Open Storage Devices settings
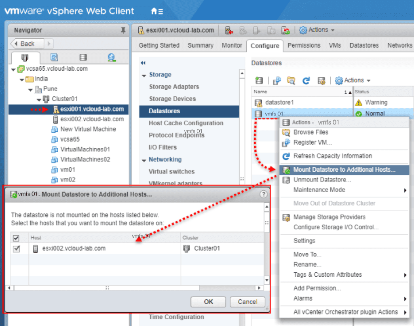 [172, 99]
